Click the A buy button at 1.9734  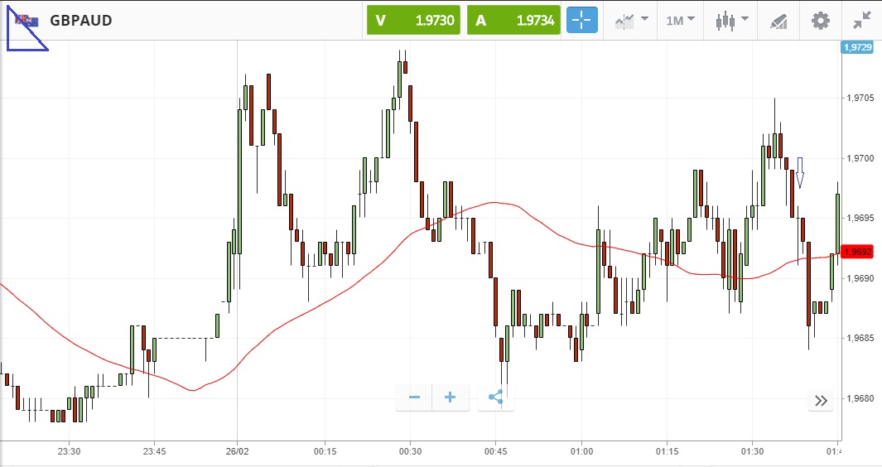click(513, 21)
